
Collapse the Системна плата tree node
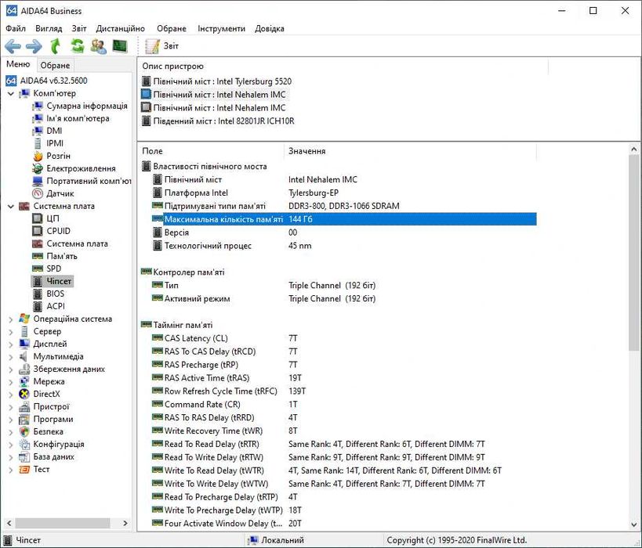[x=11, y=207]
